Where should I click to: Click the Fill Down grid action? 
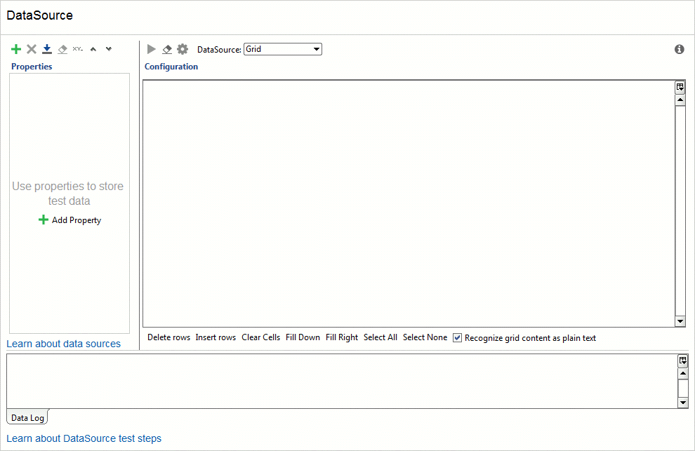click(303, 337)
